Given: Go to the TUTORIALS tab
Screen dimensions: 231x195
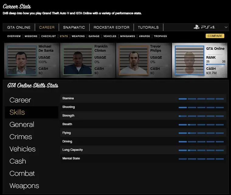Looking at the screenshot, I should click(x=148, y=27).
